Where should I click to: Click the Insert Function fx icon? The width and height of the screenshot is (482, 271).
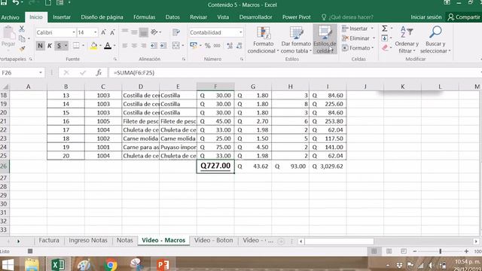tap(99, 73)
